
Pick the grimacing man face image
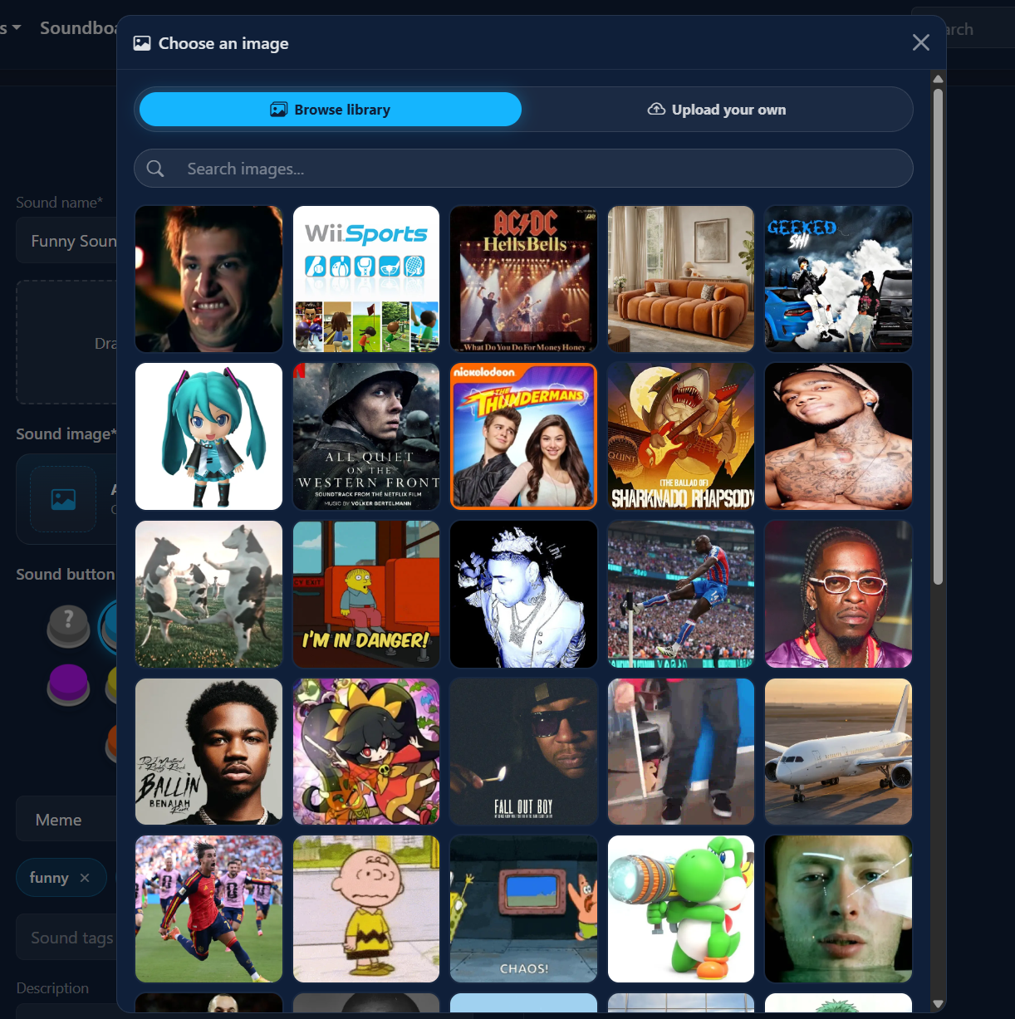208,279
